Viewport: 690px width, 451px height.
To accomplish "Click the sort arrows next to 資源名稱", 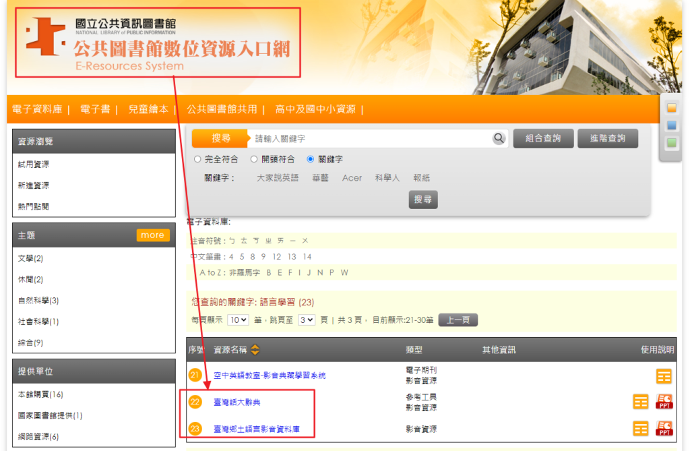I will [255, 350].
